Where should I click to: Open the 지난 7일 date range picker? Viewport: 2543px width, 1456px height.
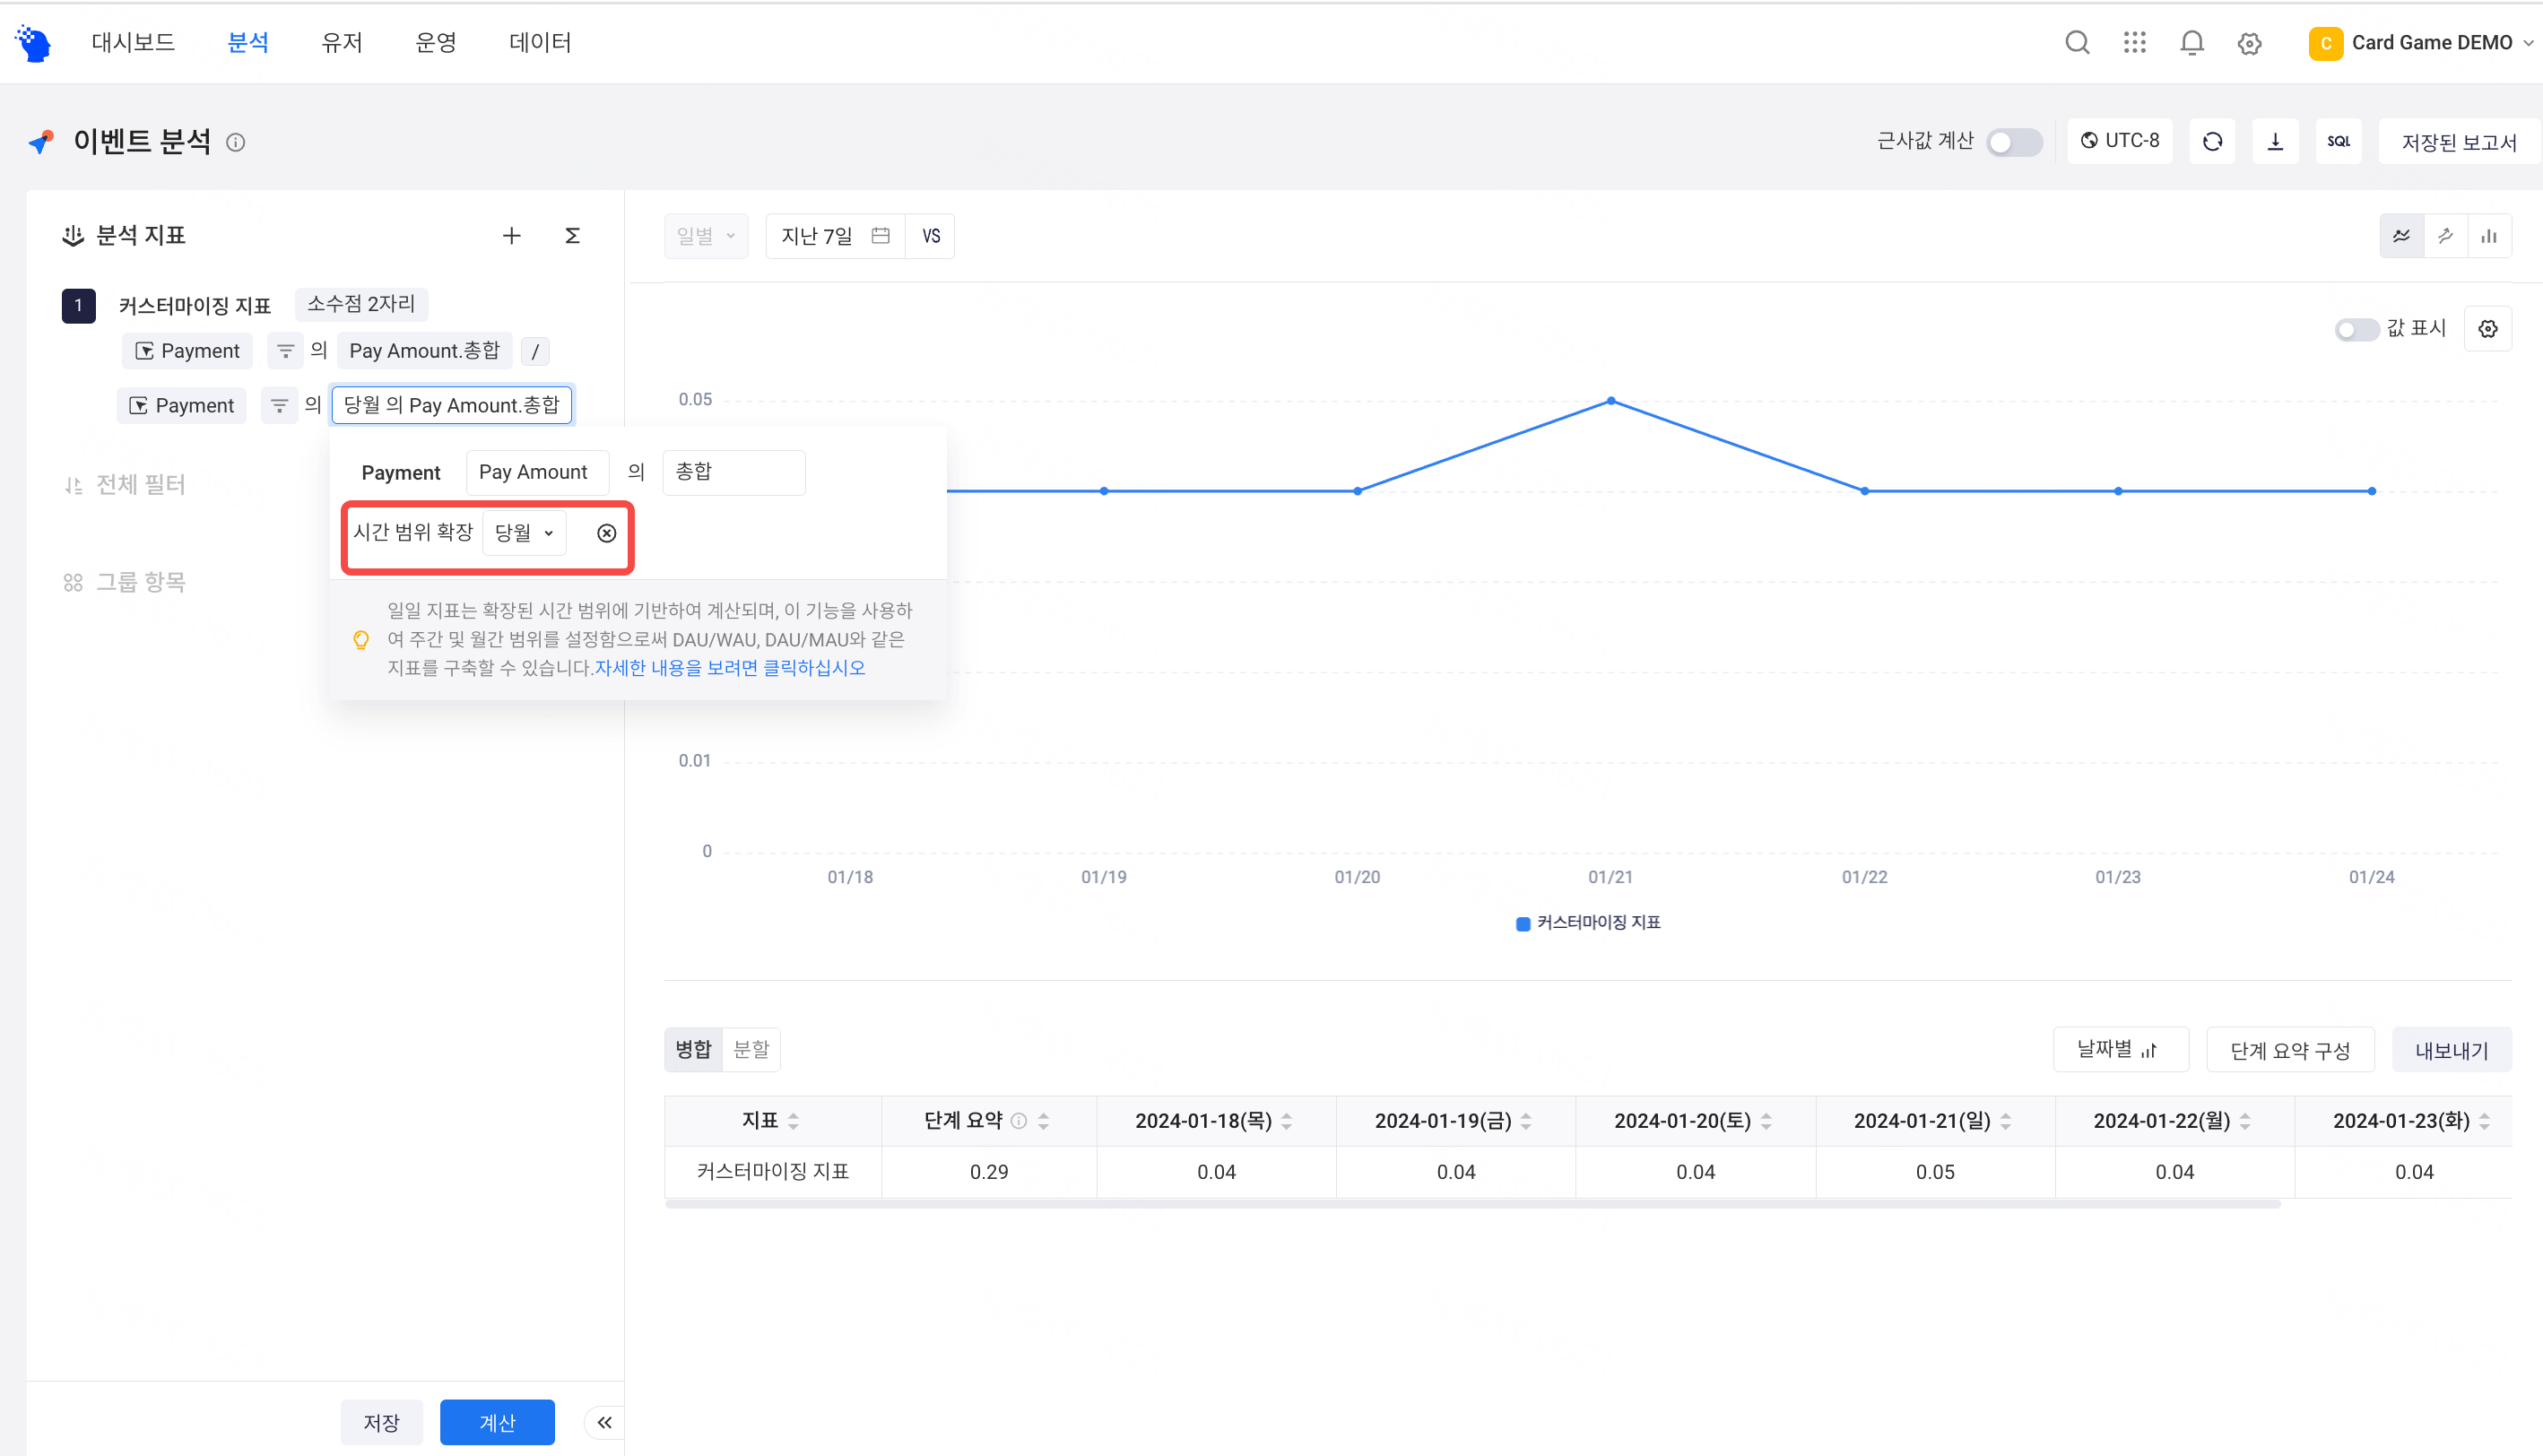(x=835, y=236)
